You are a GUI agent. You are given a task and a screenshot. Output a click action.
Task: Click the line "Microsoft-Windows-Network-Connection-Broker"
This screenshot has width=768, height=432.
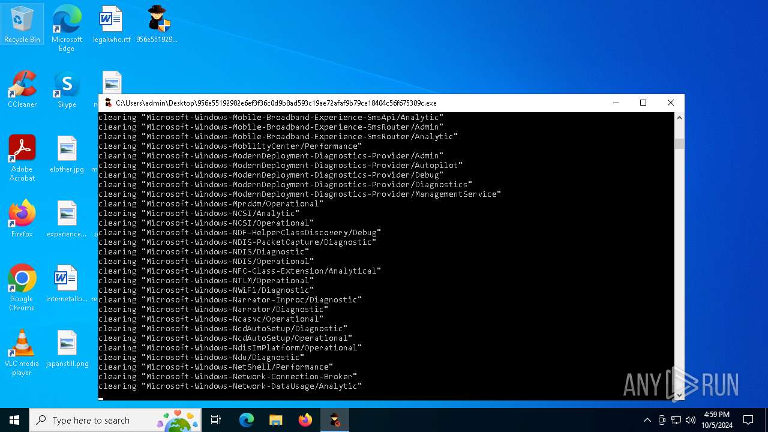point(227,377)
